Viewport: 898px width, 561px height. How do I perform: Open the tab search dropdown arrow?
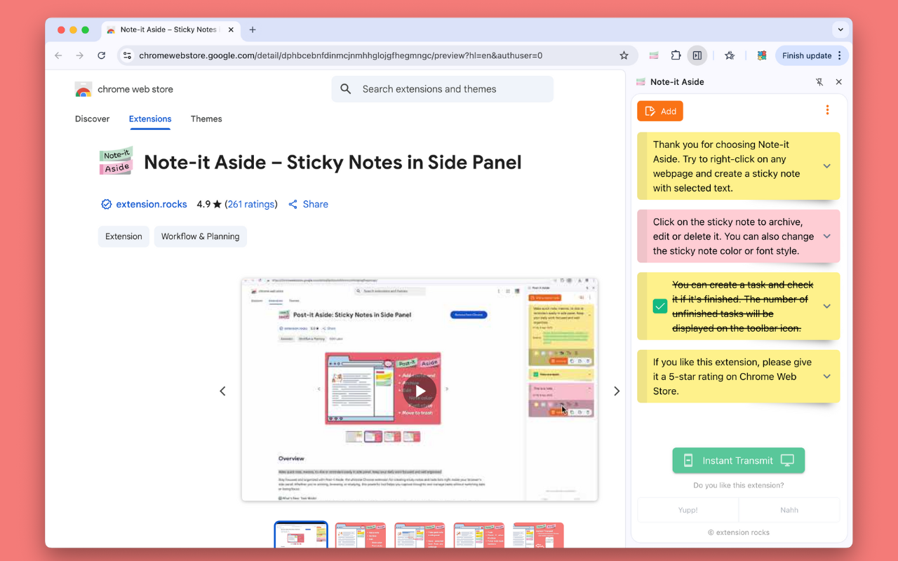pos(840,29)
